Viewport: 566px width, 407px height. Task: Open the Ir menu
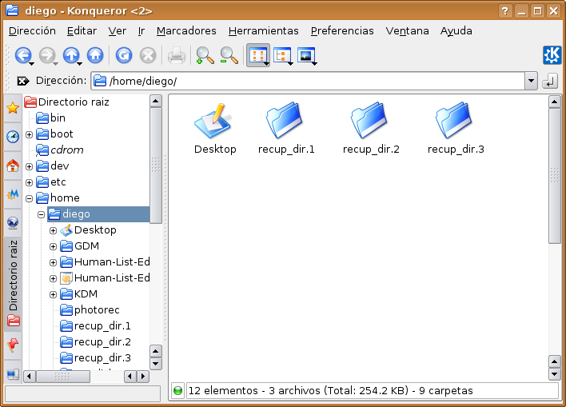click(141, 31)
